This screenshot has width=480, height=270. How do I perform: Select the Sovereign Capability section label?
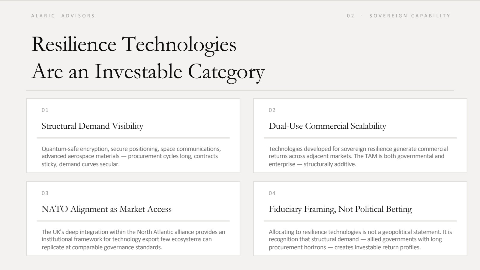410,16
